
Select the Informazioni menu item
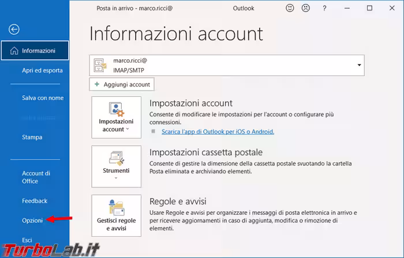click(35, 51)
